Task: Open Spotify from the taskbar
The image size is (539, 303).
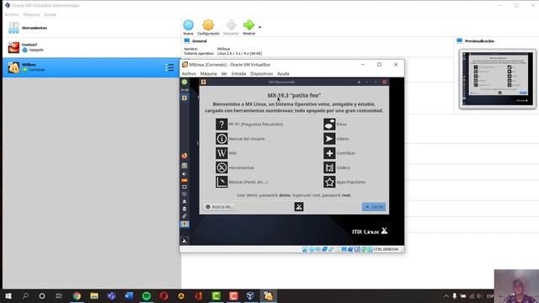Action: pyautogui.click(x=147, y=295)
